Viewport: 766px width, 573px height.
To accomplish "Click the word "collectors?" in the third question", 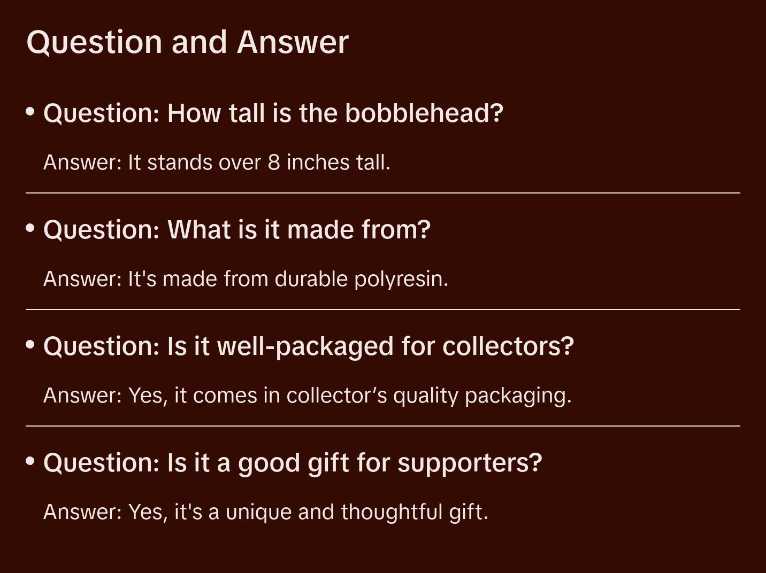I will pyautogui.click(x=508, y=346).
